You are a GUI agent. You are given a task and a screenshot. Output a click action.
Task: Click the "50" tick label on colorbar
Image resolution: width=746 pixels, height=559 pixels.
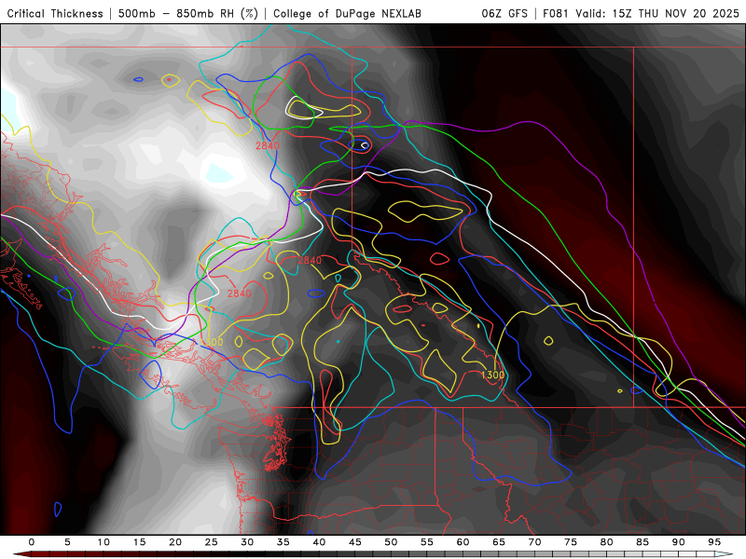click(391, 542)
